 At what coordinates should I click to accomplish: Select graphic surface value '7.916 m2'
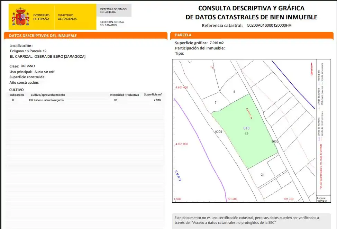pyautogui.click(x=217, y=43)
